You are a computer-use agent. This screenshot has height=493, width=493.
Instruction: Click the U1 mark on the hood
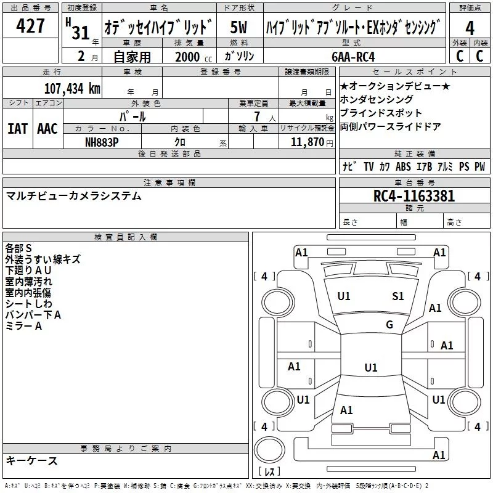coord(344,296)
